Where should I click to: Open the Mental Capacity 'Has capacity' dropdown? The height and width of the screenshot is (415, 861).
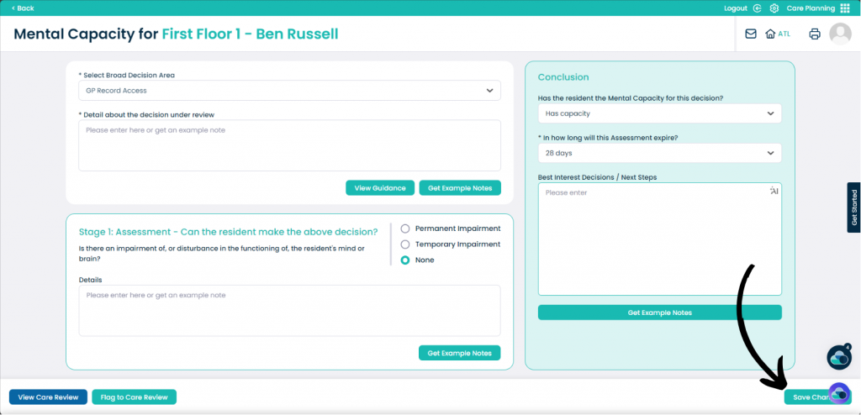pyautogui.click(x=659, y=113)
